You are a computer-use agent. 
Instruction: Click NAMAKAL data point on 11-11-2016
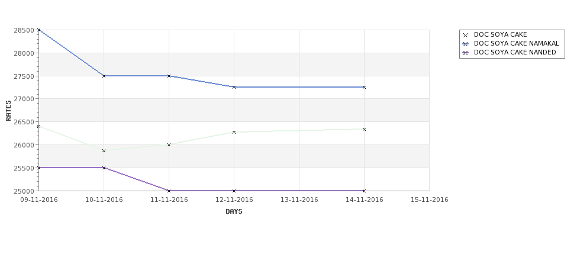[169, 76]
